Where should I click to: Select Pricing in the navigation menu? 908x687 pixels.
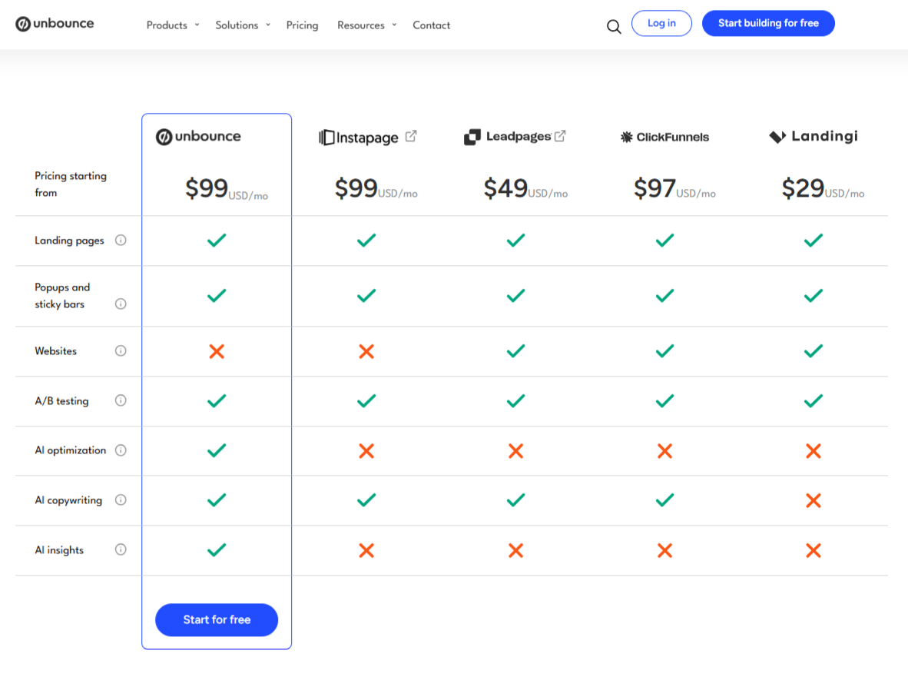302,25
